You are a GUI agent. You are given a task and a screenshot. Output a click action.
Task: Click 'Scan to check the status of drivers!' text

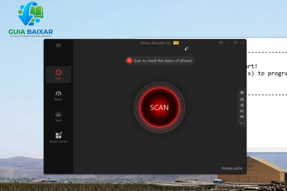click(x=163, y=61)
